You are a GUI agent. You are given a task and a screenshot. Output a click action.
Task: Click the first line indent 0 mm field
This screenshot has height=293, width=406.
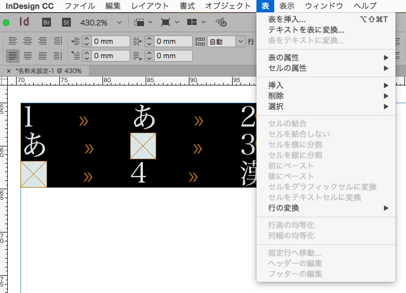point(110,56)
